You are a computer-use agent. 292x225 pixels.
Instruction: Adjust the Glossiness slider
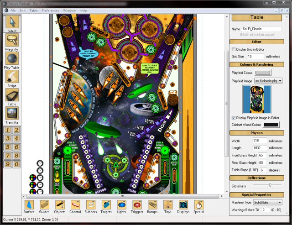270,185
